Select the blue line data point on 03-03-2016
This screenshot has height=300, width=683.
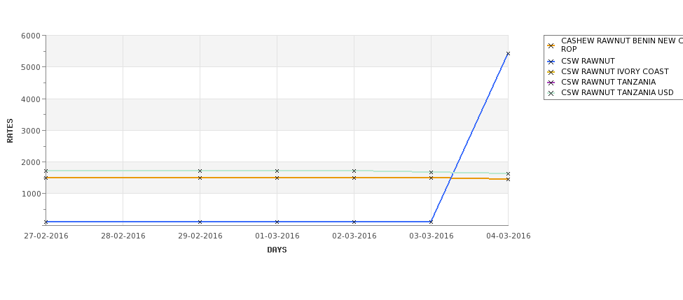[x=431, y=222]
